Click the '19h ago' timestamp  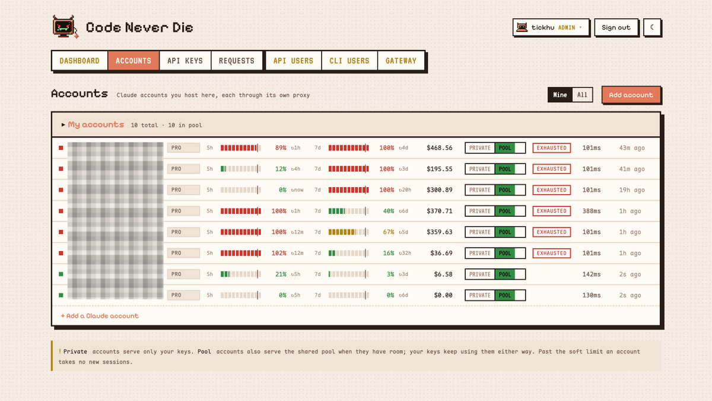(x=632, y=190)
